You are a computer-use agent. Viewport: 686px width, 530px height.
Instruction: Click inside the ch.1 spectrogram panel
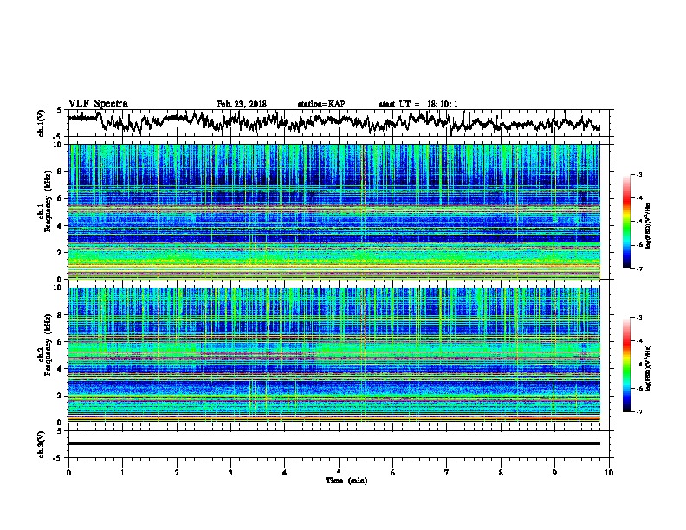(x=334, y=211)
